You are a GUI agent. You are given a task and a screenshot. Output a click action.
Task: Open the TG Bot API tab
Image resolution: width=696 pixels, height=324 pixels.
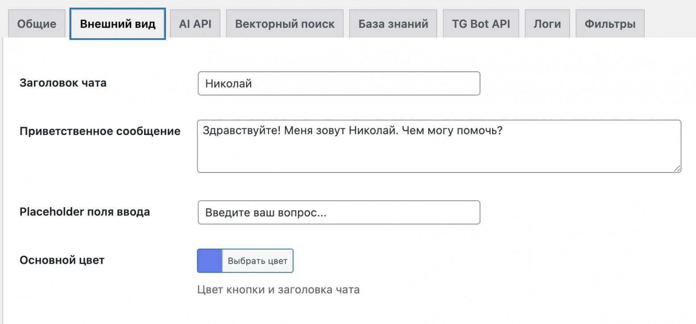481,25
